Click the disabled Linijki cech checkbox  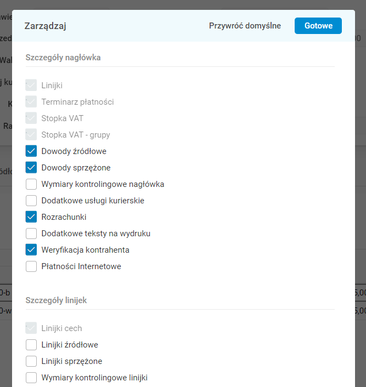[x=31, y=328]
